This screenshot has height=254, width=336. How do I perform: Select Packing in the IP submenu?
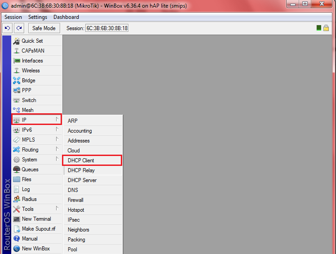point(93,240)
